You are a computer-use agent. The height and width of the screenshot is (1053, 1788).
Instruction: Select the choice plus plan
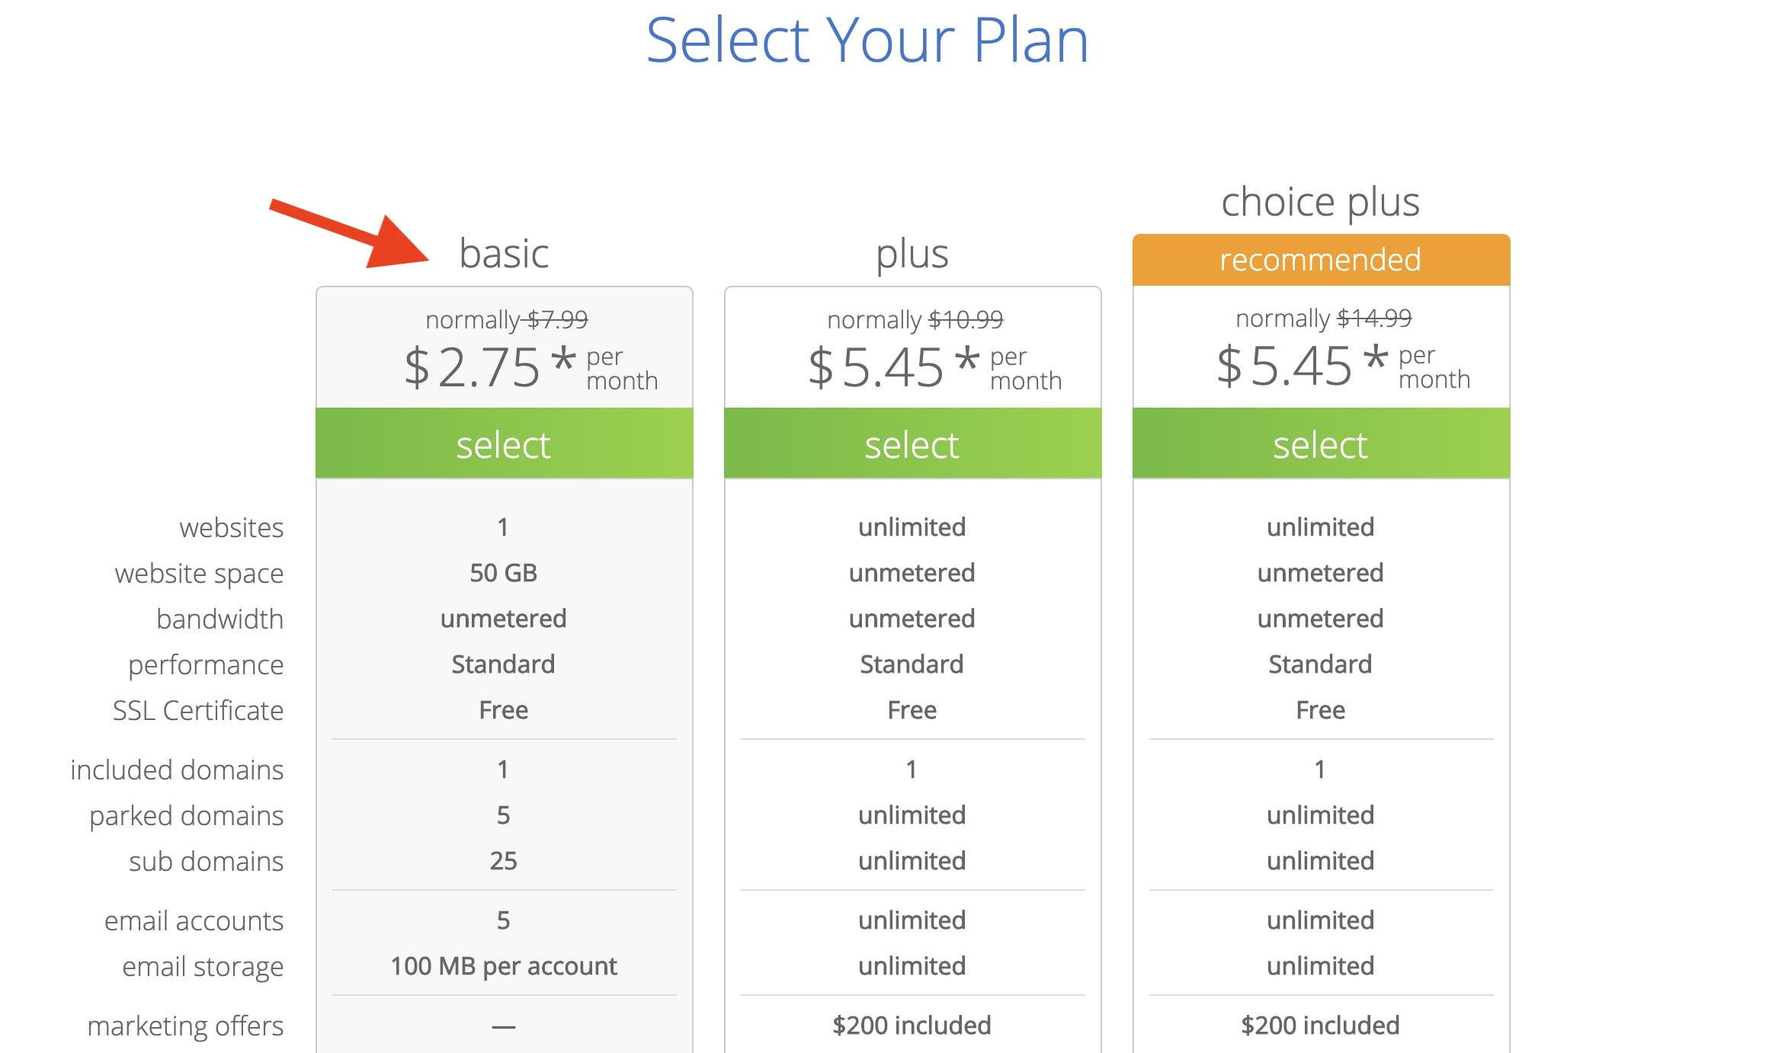(1321, 443)
